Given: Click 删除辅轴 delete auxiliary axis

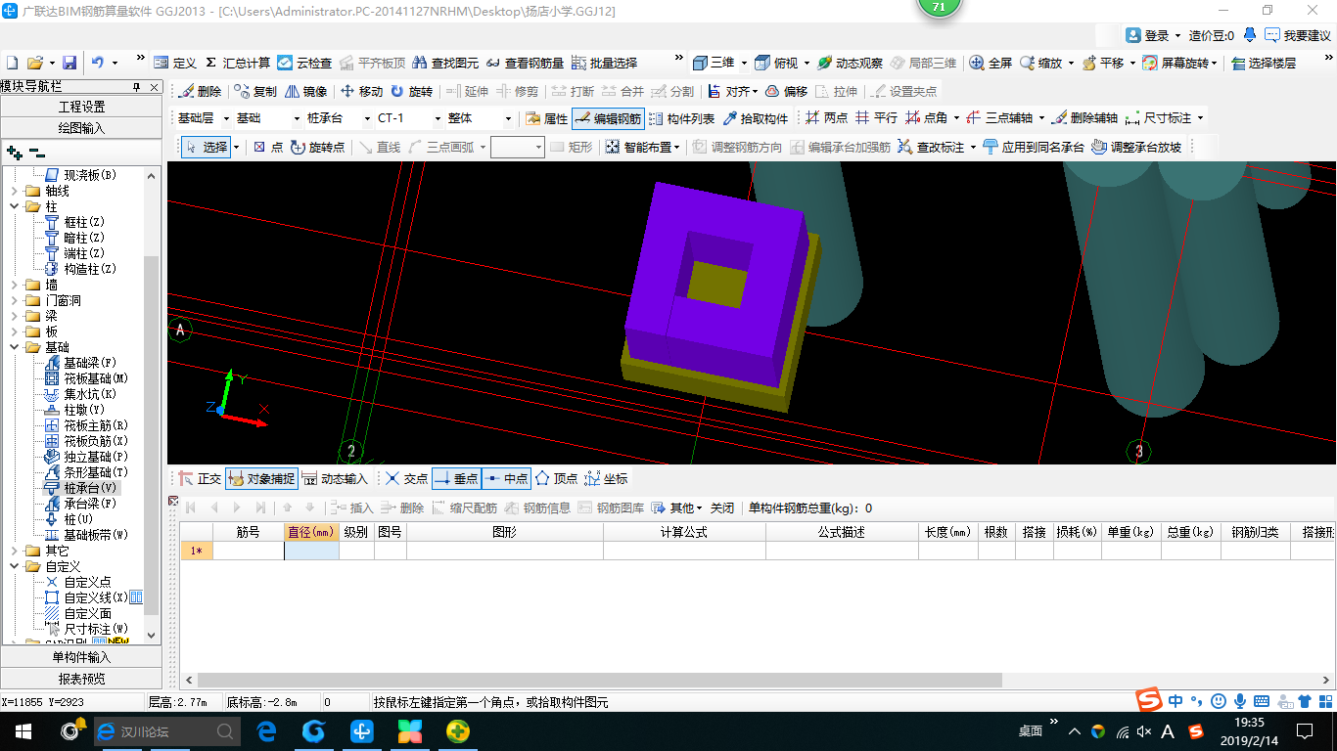Looking at the screenshot, I should coord(1083,118).
